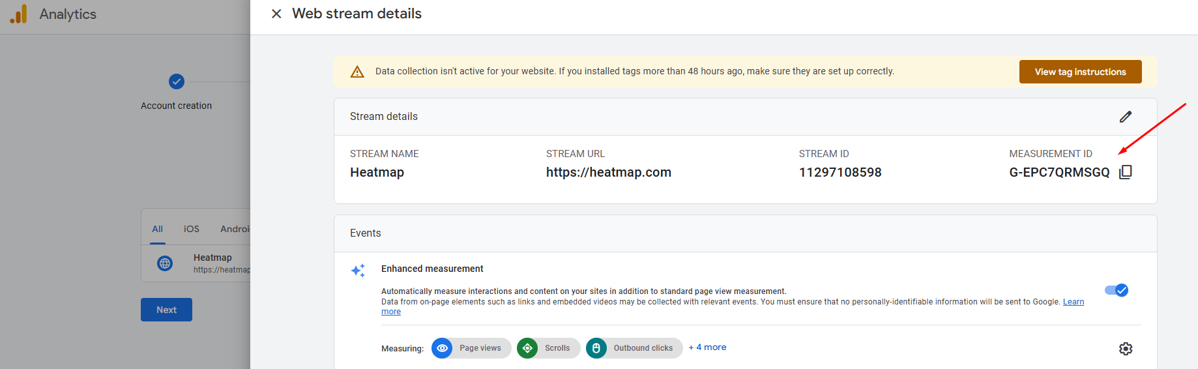Toggle off Enhanced measurement switch
The image size is (1198, 369).
coord(1117,290)
